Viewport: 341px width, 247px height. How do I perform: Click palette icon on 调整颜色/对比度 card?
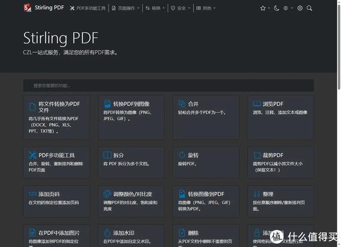coord(107,194)
